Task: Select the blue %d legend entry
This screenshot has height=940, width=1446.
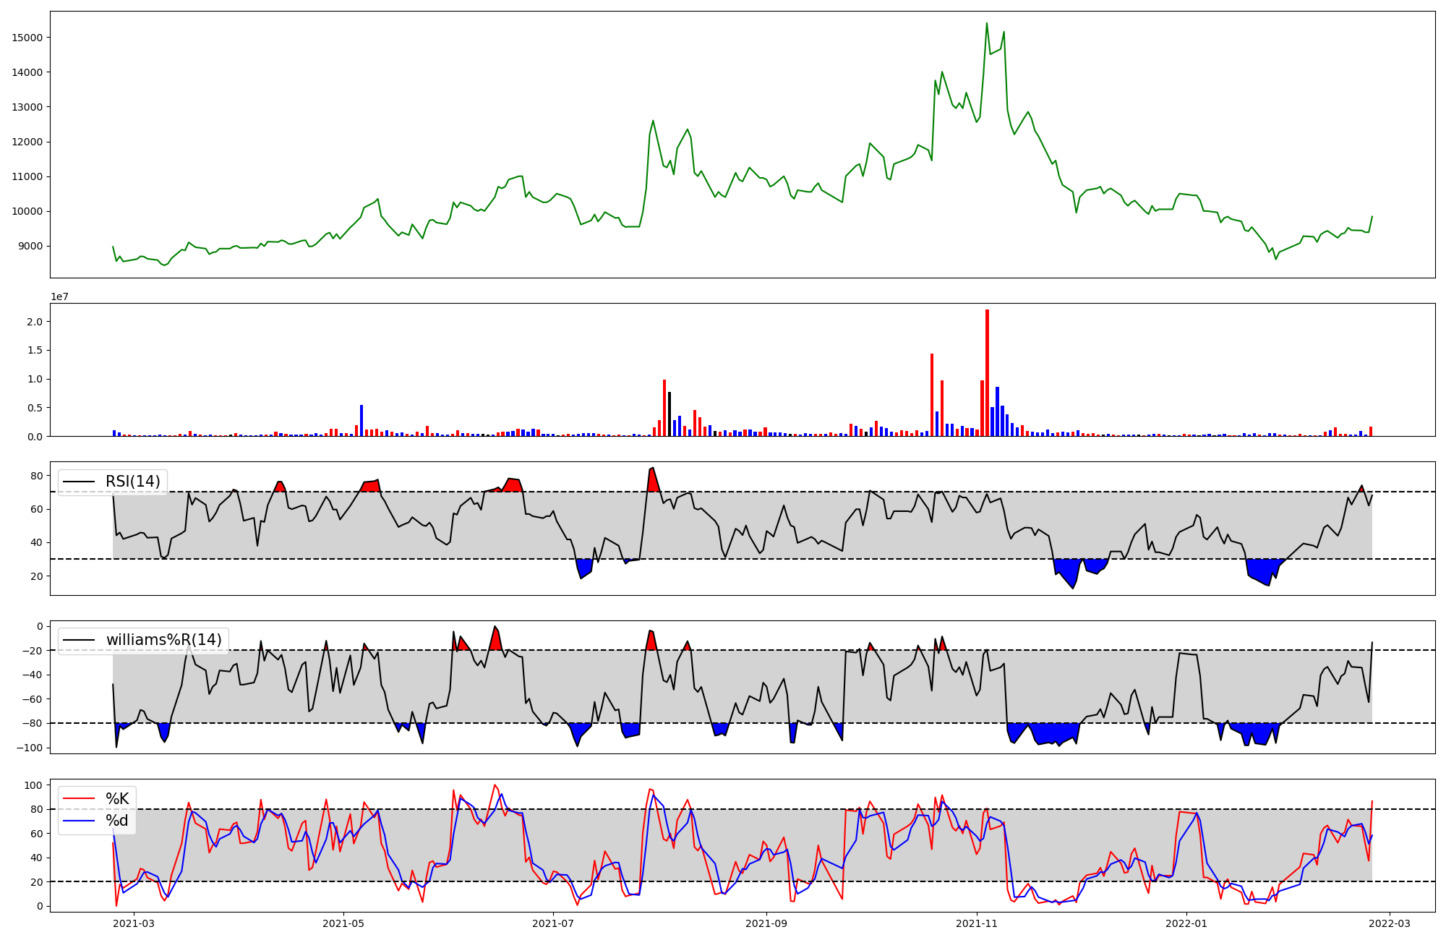Action: [x=116, y=821]
